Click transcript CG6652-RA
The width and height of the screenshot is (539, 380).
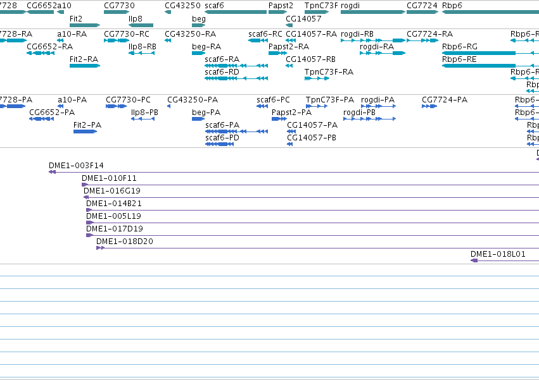pyautogui.click(x=41, y=53)
